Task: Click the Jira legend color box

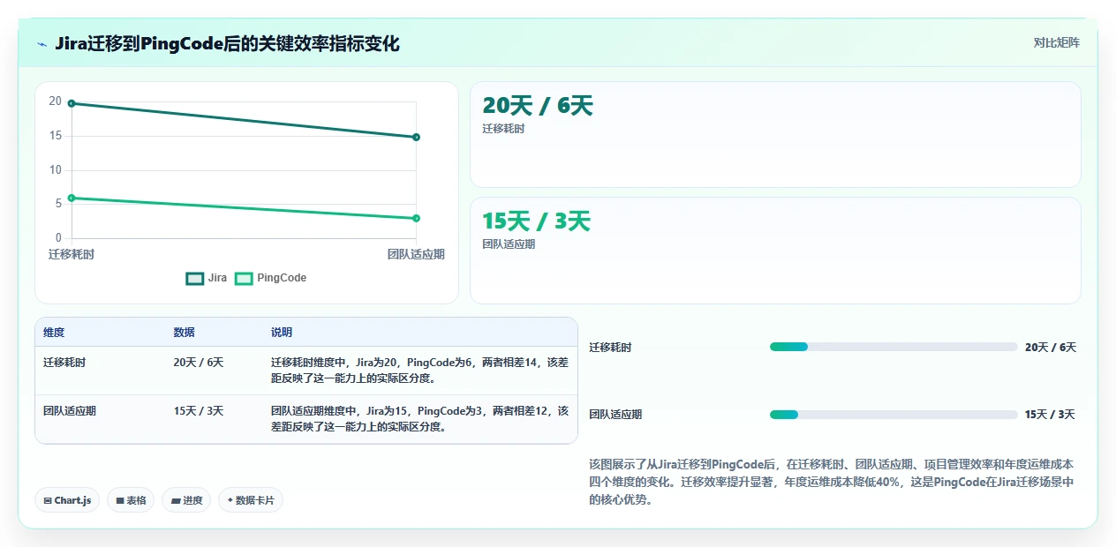Action: point(194,279)
